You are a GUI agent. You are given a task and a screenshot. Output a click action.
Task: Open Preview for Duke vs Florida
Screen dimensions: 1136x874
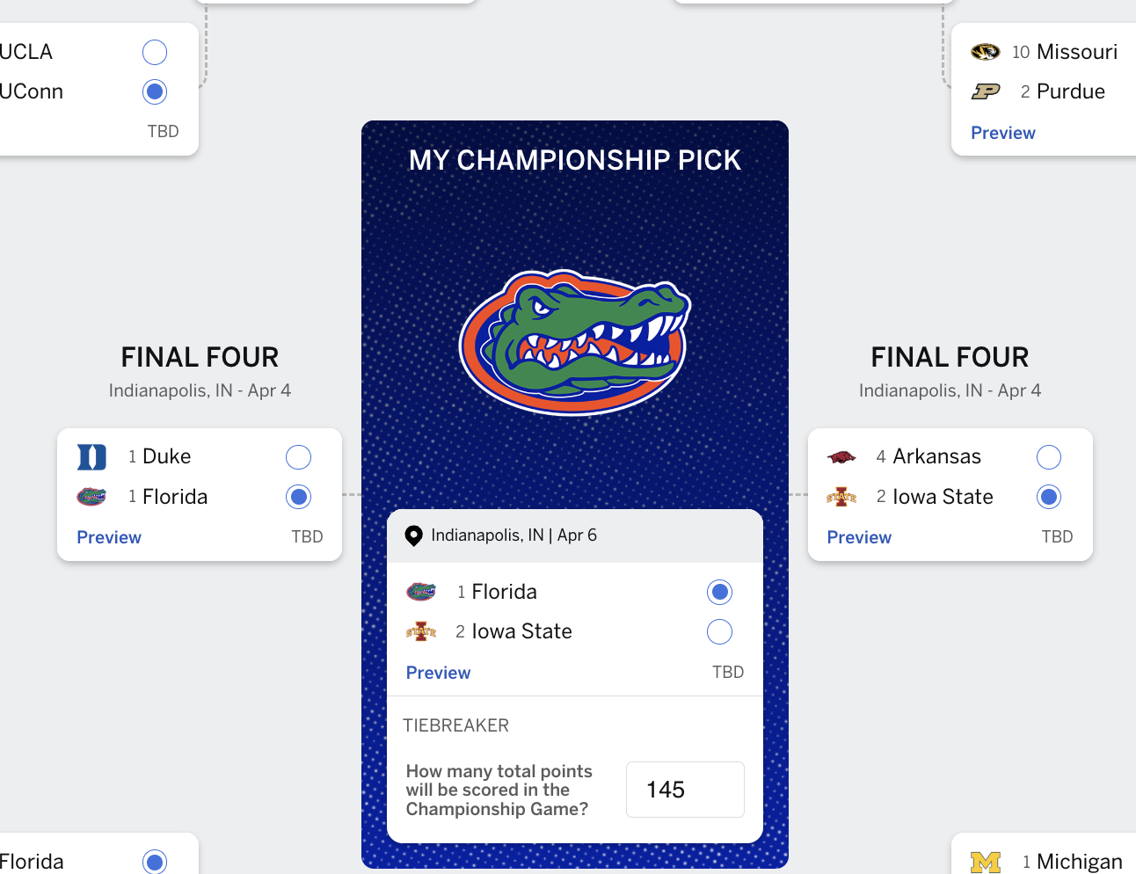109,537
